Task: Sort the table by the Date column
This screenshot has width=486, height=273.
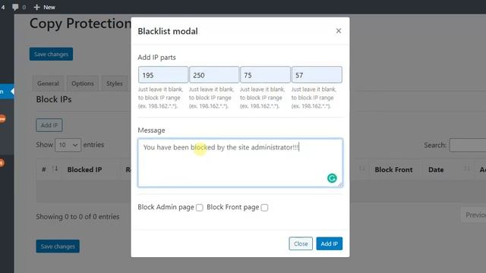Action: 467,169
